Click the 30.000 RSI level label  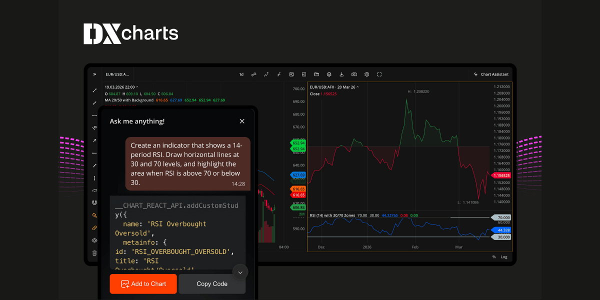[501, 237]
